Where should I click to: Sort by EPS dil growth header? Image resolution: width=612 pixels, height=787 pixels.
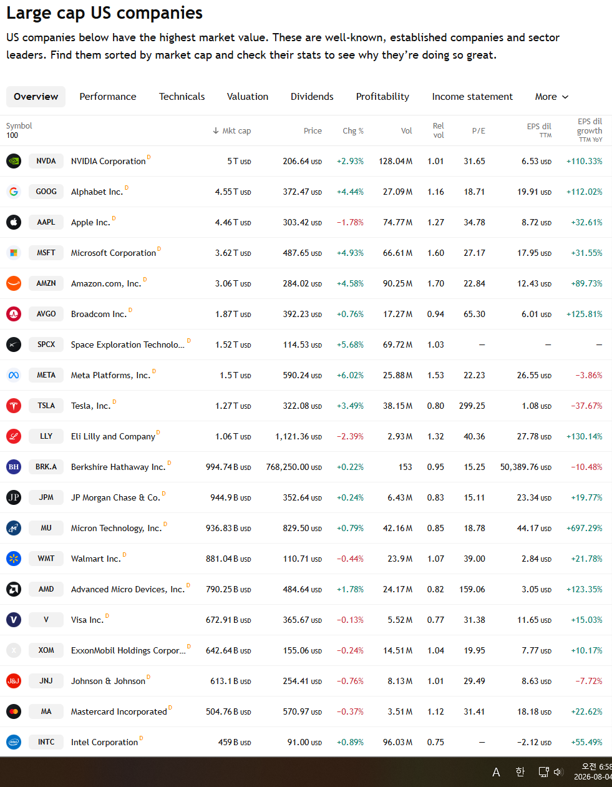(590, 130)
